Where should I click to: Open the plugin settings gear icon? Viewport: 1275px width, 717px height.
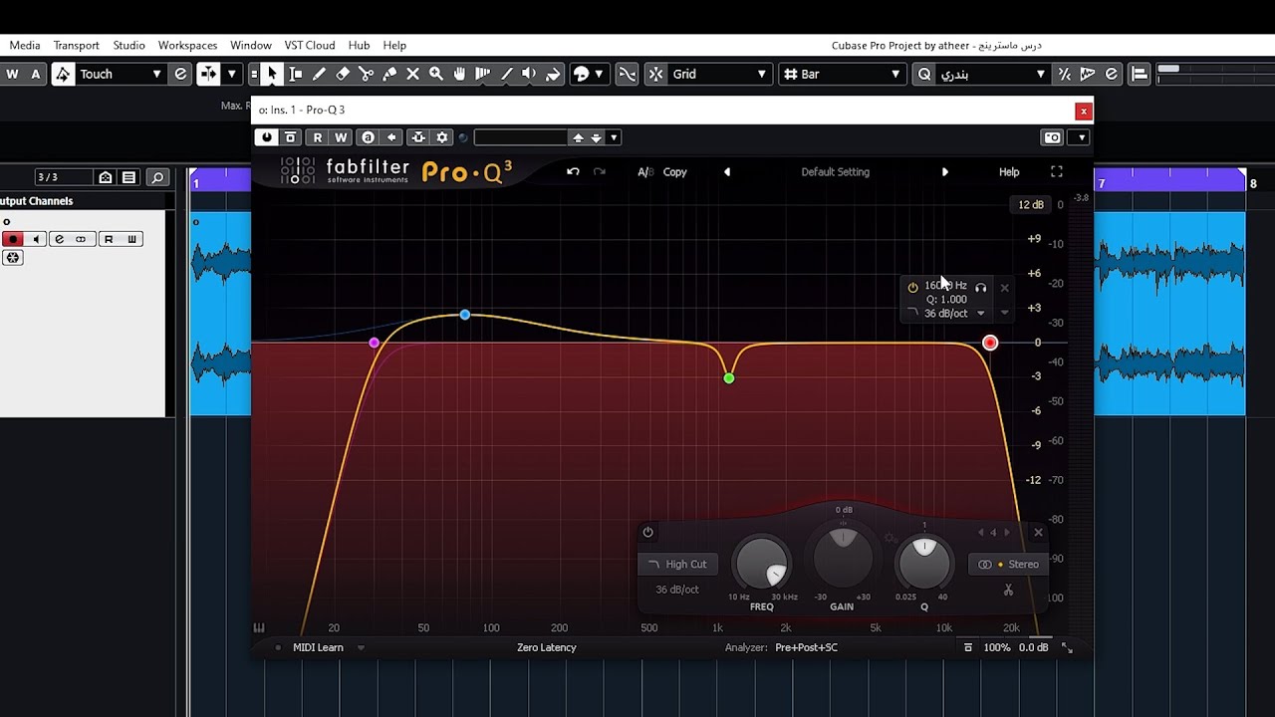click(x=442, y=137)
